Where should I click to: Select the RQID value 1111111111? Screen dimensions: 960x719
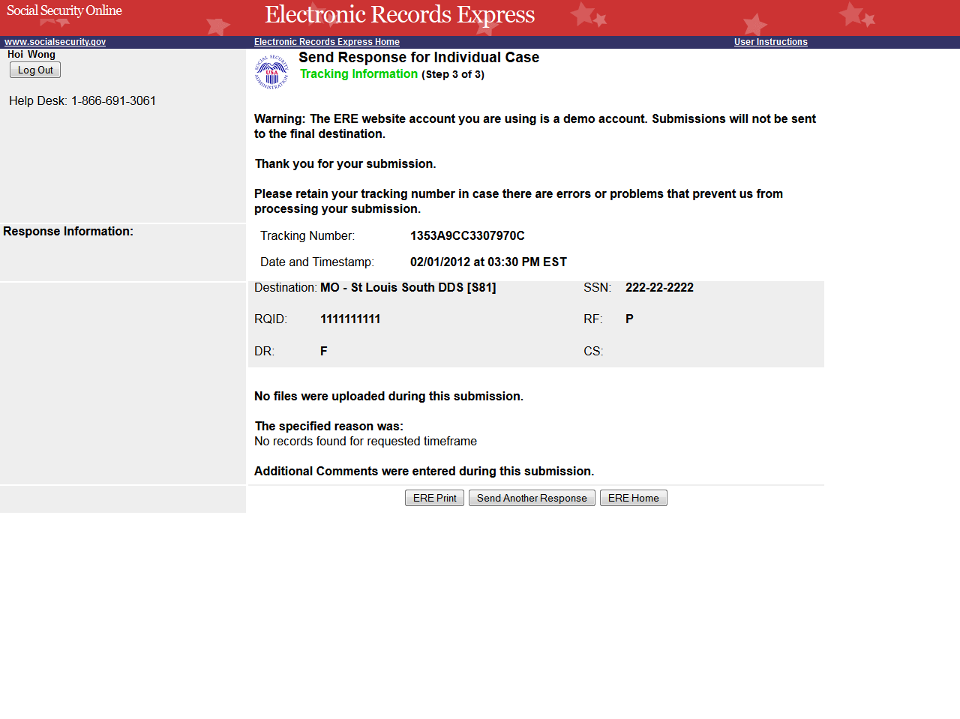350,319
